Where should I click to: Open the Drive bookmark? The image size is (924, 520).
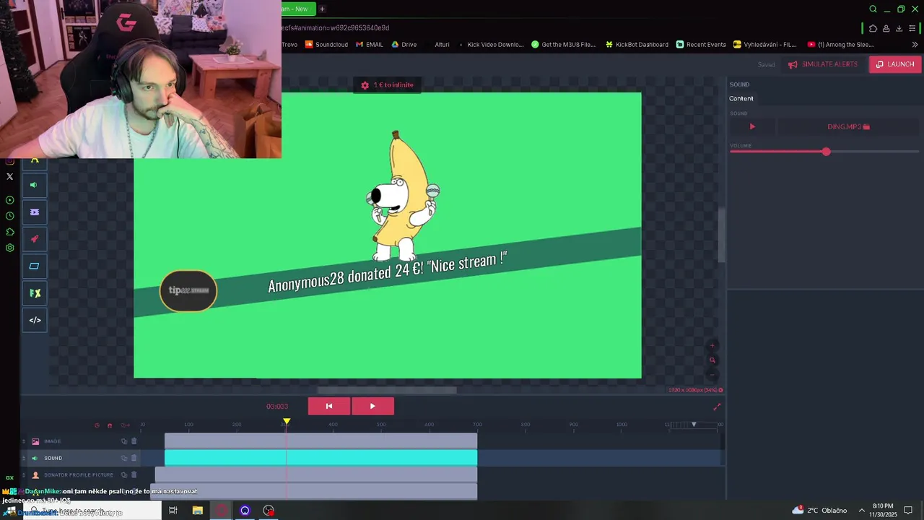pos(404,44)
